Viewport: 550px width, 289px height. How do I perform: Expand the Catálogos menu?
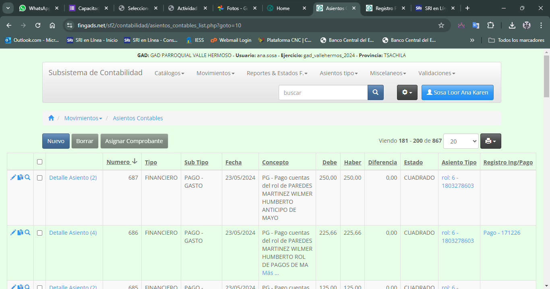(169, 73)
